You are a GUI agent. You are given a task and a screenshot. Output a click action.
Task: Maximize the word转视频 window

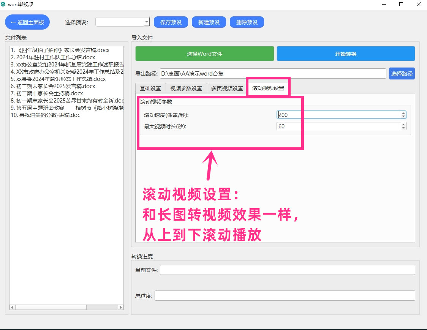pos(401,4)
